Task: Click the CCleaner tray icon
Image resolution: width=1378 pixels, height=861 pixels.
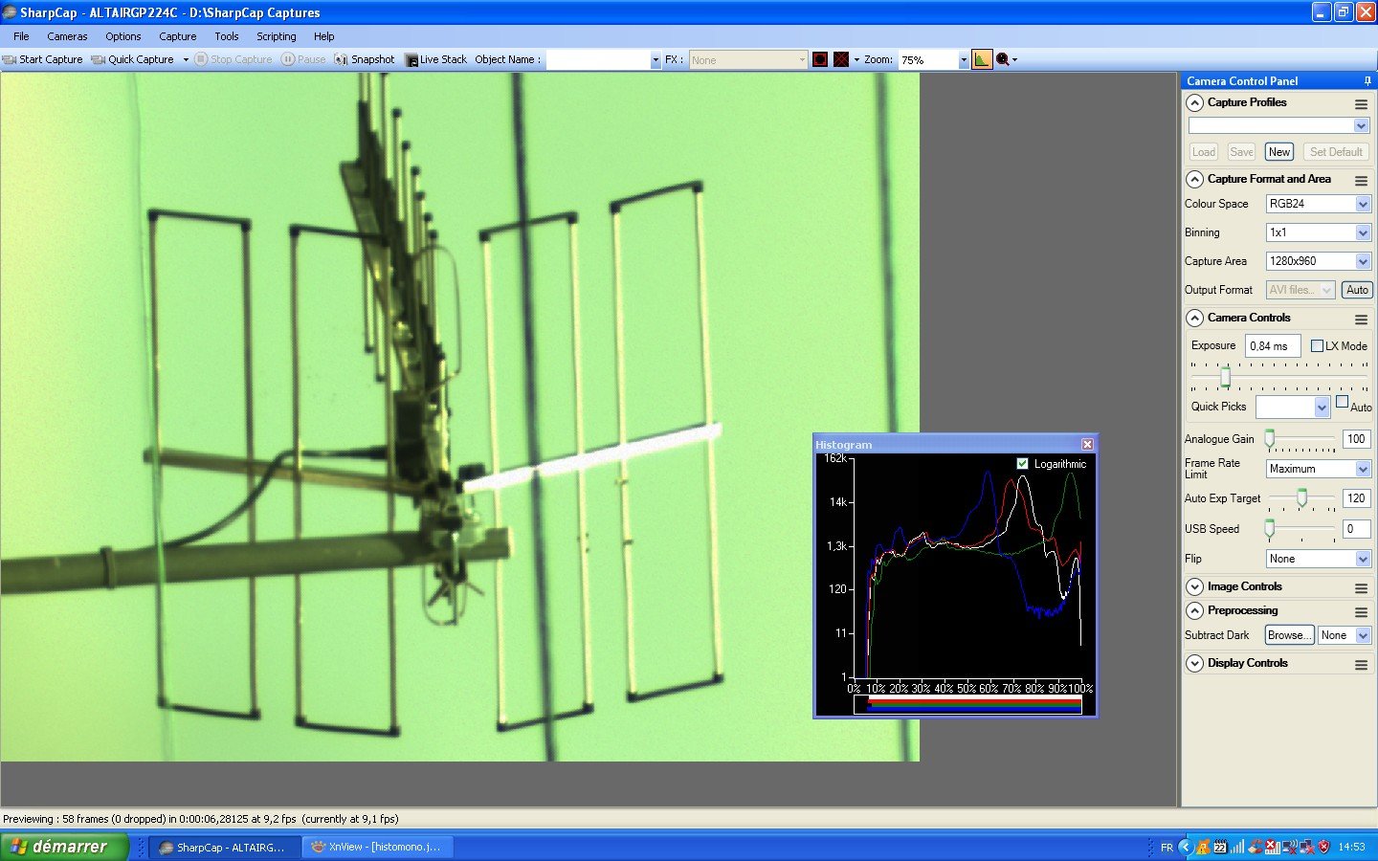Action: click(1255, 847)
